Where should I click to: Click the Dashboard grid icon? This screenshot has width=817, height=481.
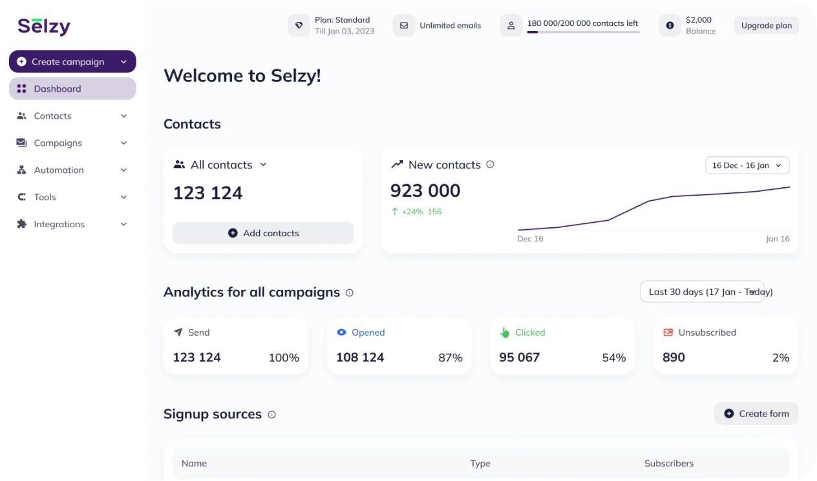pyautogui.click(x=21, y=89)
